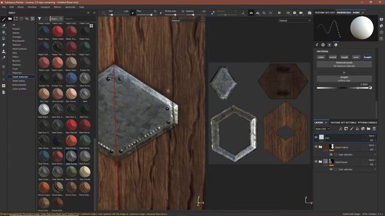Open blend mode dropdown of Steel Rusted layer
The image size is (385, 216).
point(372,160)
